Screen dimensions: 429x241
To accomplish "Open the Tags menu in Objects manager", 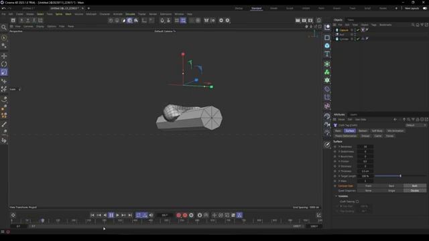I will coord(374,25).
